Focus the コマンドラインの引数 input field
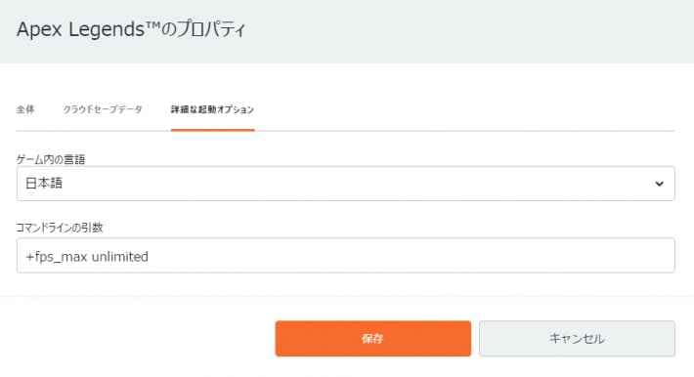Image resolution: width=694 pixels, height=377 pixels. click(346, 255)
